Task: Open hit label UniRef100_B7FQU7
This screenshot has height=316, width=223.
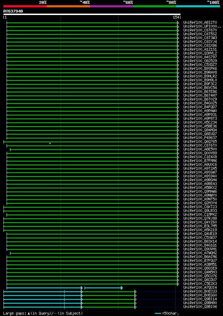Action: click(x=200, y=261)
